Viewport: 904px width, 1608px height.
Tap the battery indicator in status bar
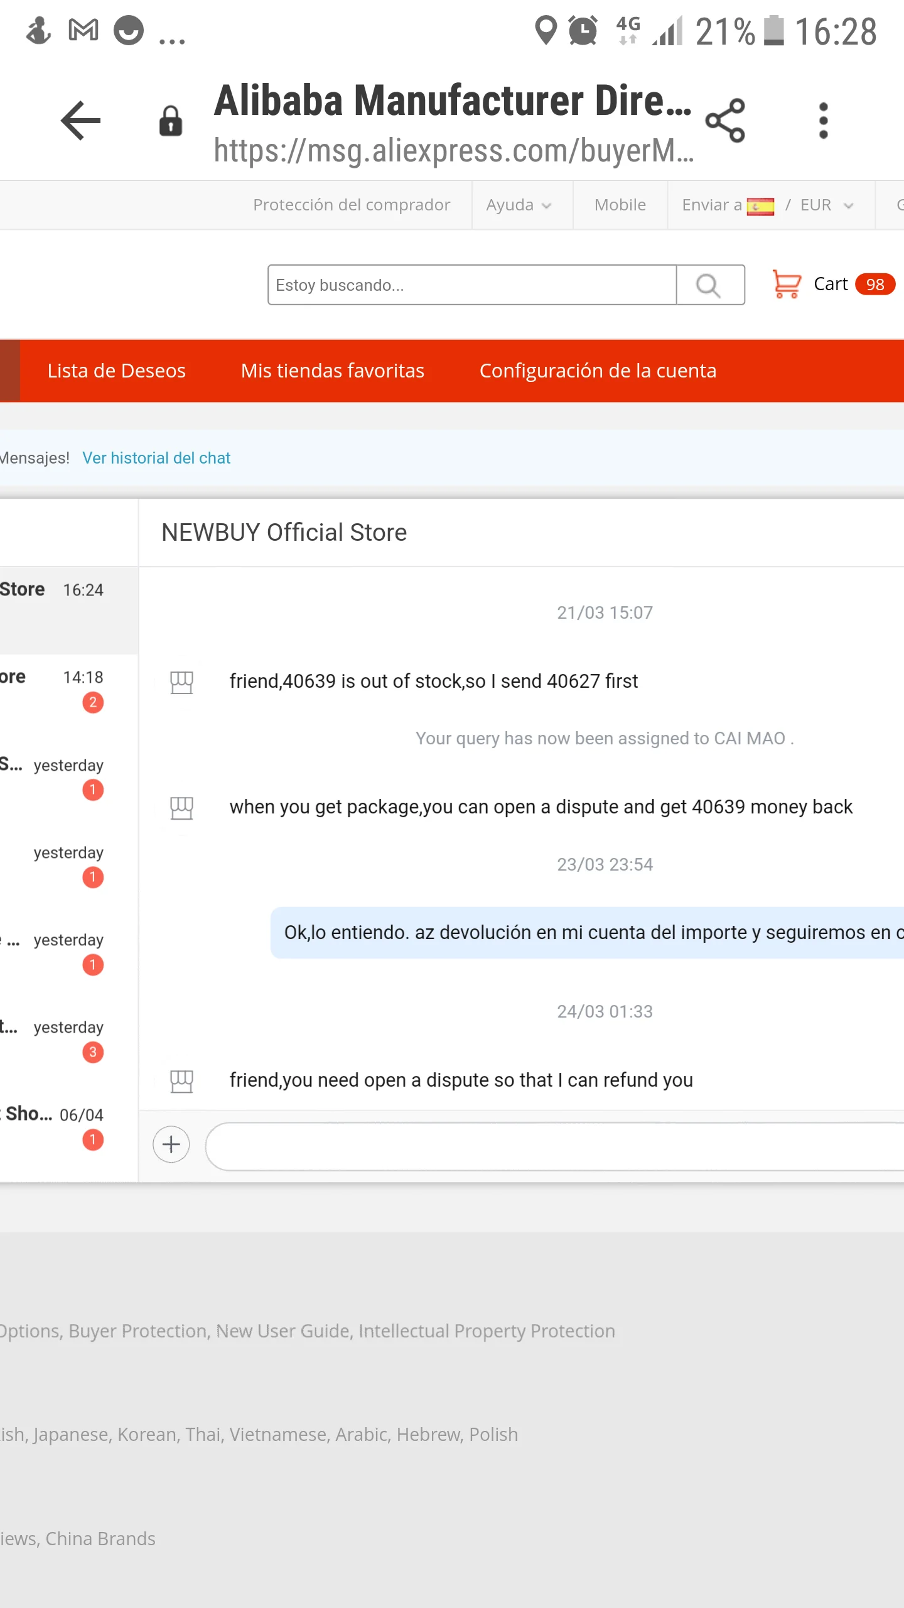tap(773, 30)
